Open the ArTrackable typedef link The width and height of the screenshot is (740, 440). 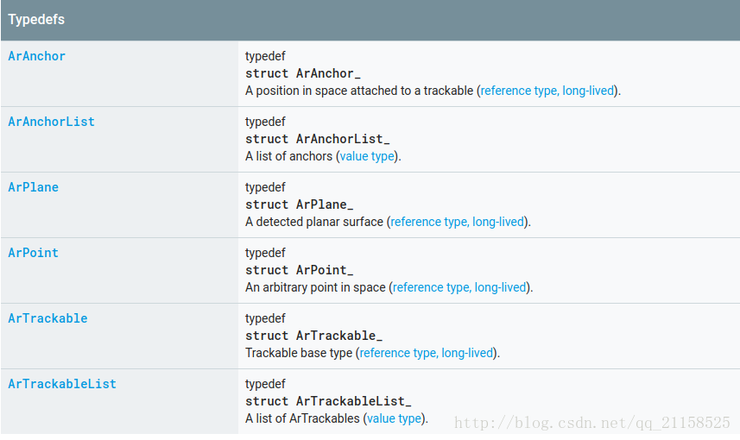pyautogui.click(x=47, y=318)
